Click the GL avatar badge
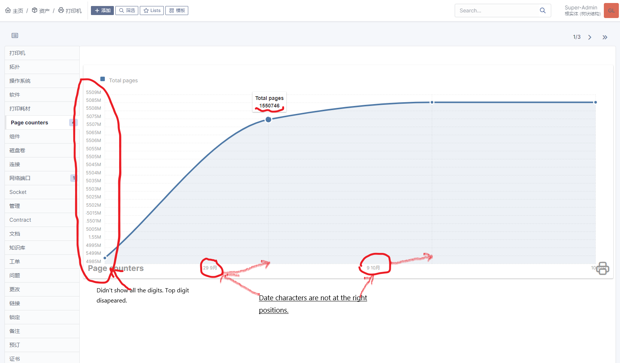Image resolution: width=620 pixels, height=363 pixels. 611,11
